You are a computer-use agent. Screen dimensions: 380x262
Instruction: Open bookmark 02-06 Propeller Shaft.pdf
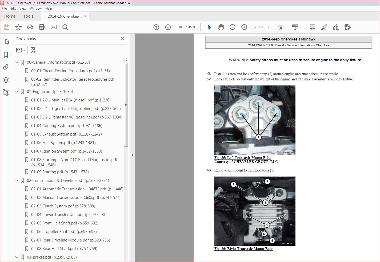pos(64,232)
